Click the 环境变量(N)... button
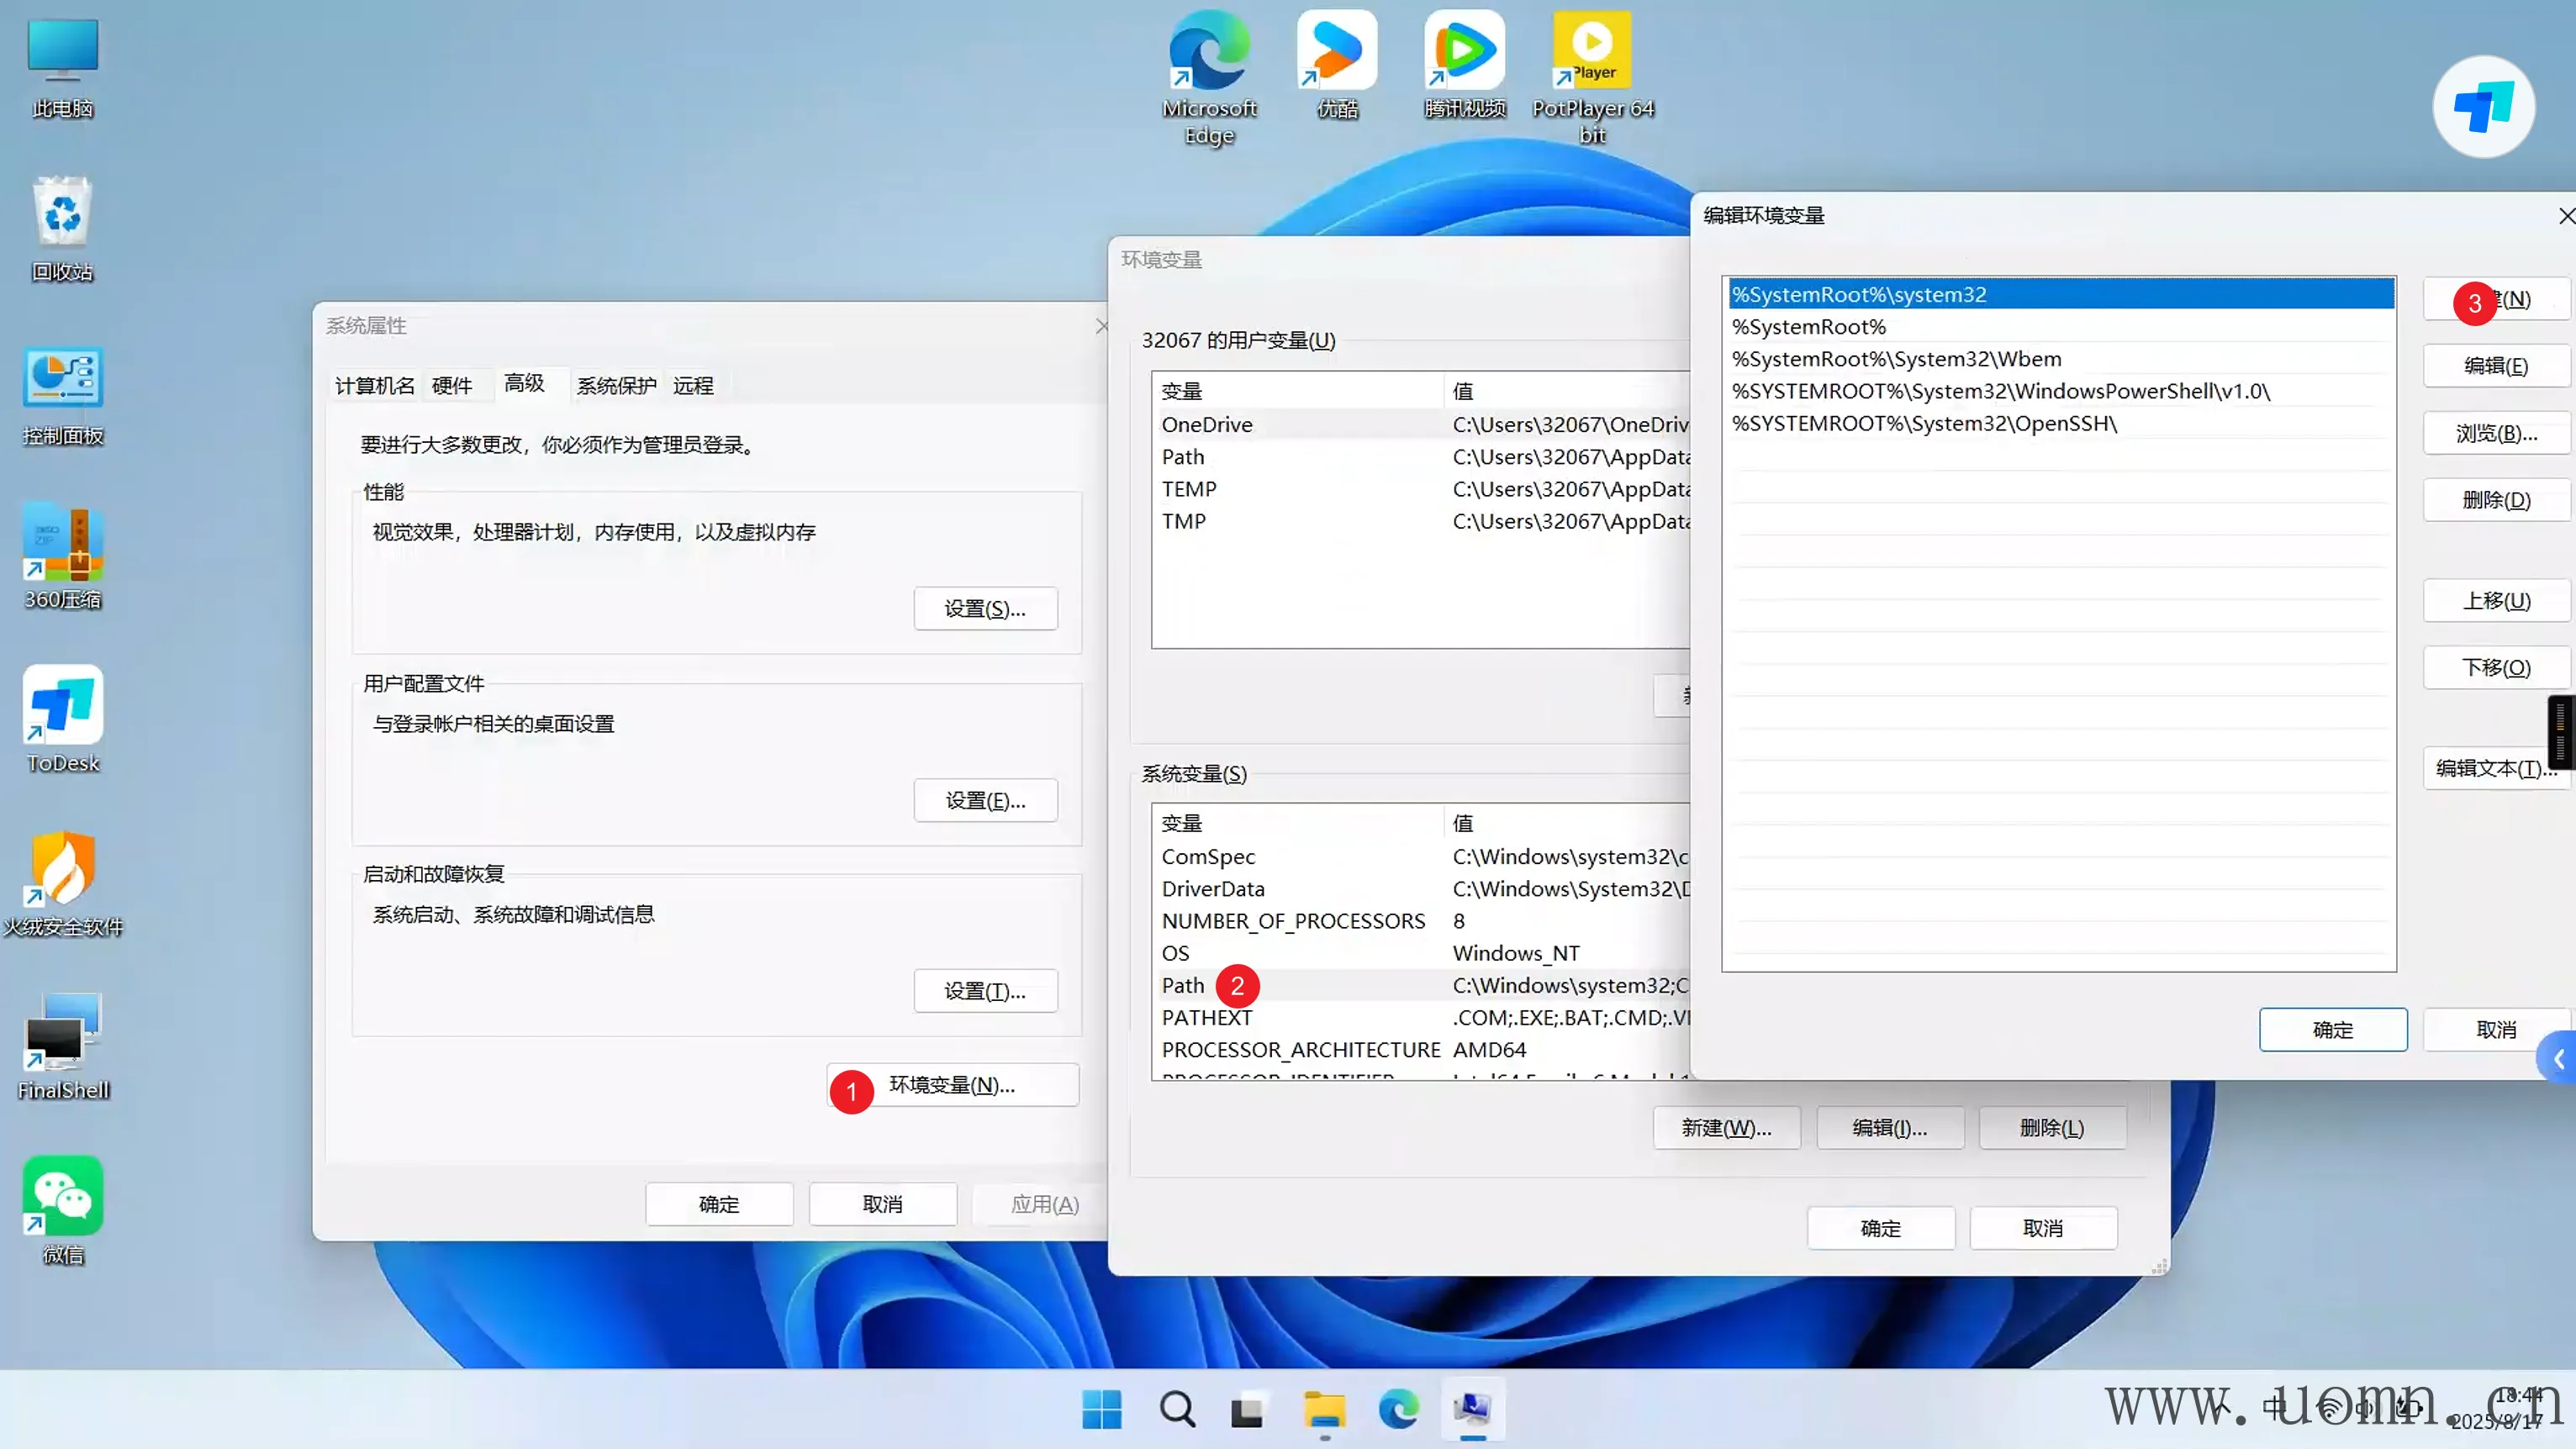Image resolution: width=2576 pixels, height=1449 pixels. click(x=953, y=1085)
